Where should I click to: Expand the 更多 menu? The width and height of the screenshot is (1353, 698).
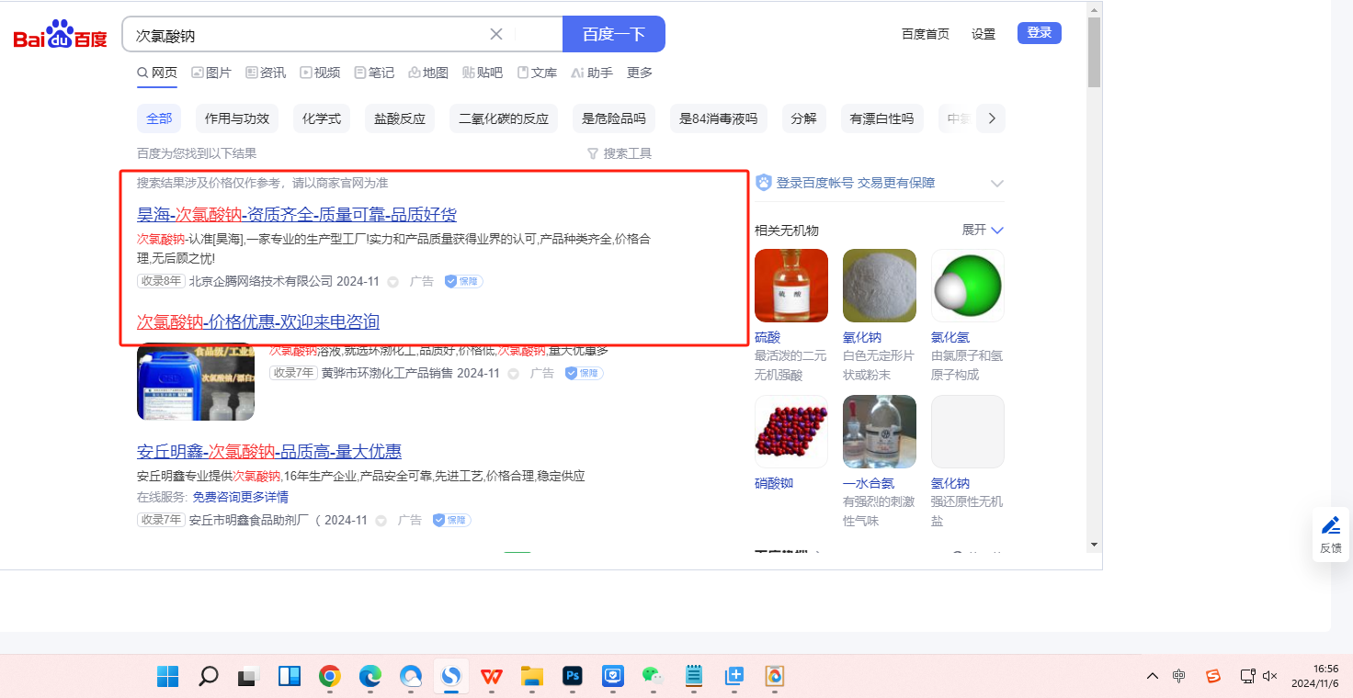[640, 73]
